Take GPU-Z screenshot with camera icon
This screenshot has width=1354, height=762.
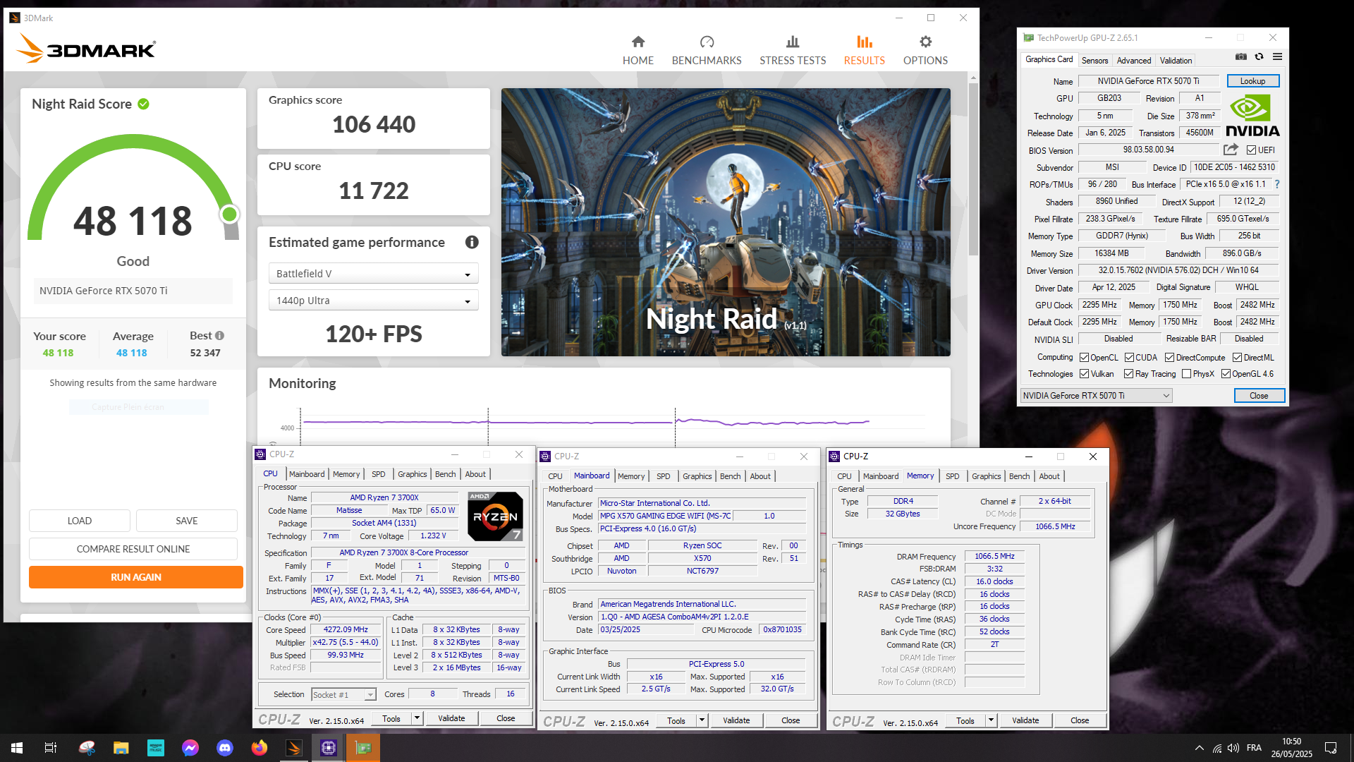1241,57
